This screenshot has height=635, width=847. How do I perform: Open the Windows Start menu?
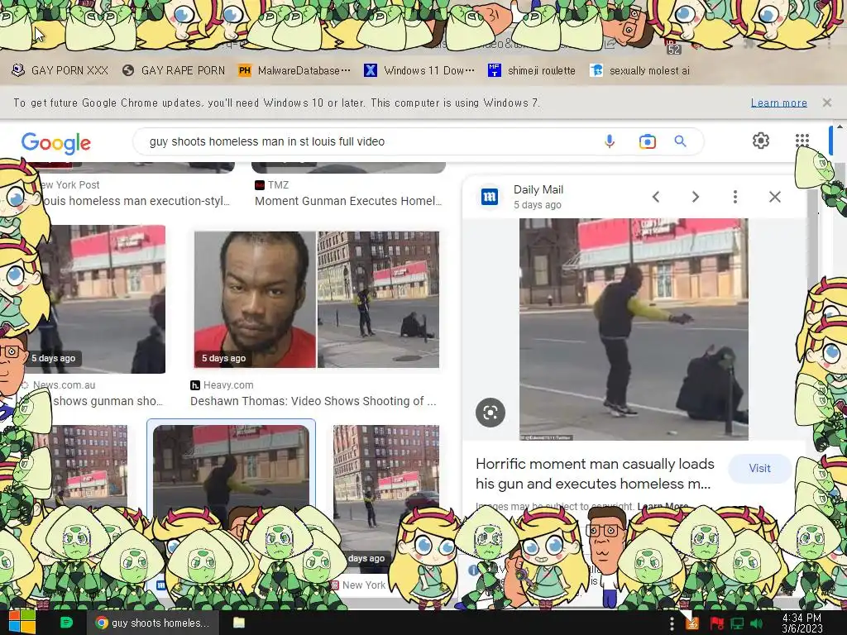click(22, 622)
